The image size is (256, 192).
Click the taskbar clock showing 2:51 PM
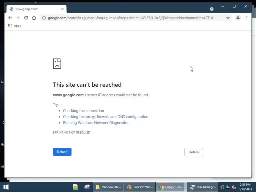click(x=245, y=187)
